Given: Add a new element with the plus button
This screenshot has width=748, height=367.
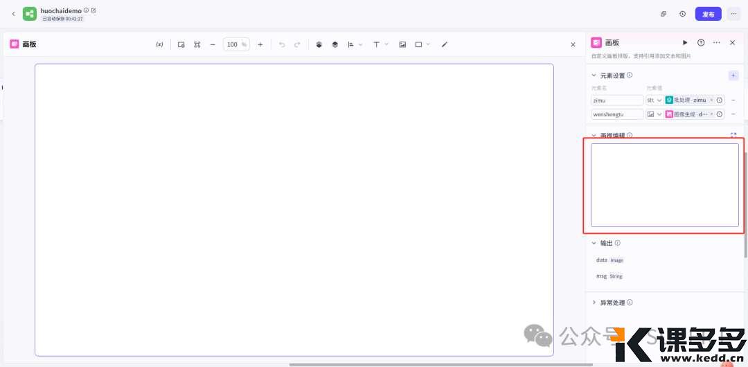Looking at the screenshot, I should tap(733, 75).
